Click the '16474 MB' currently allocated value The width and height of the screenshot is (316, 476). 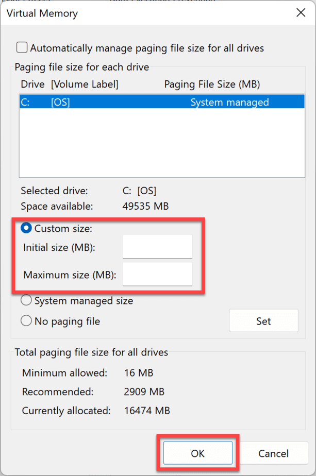(x=147, y=411)
